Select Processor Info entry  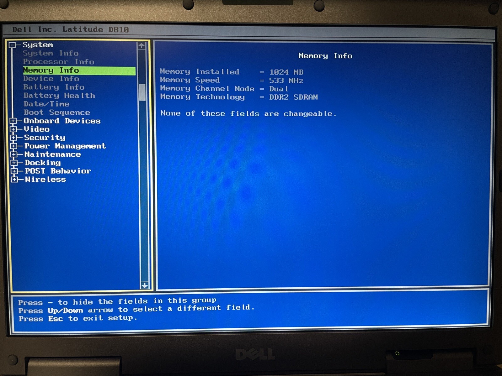pos(58,62)
